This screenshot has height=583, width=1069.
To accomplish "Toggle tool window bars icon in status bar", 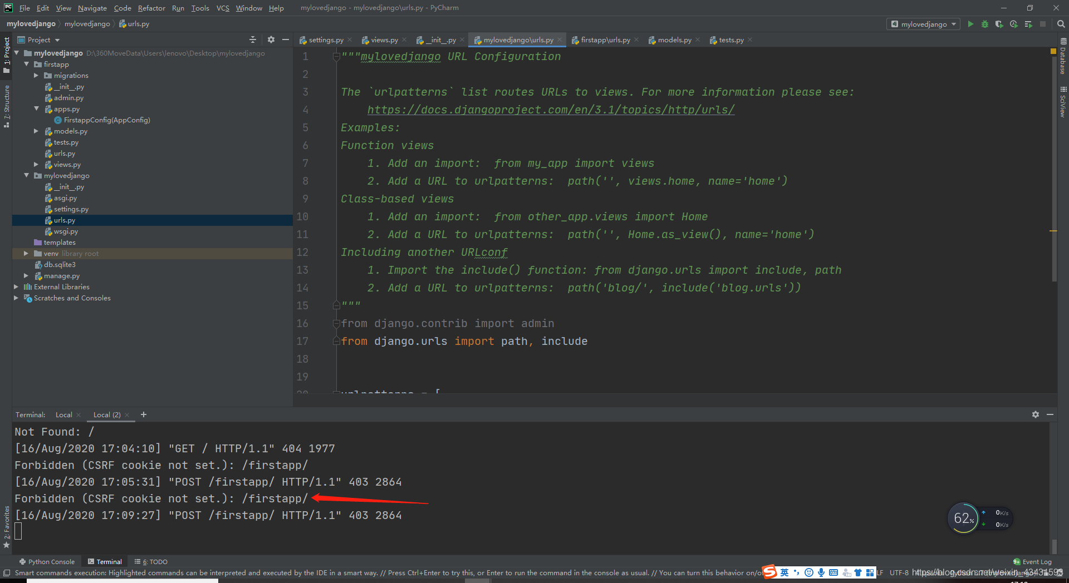I will [6, 573].
